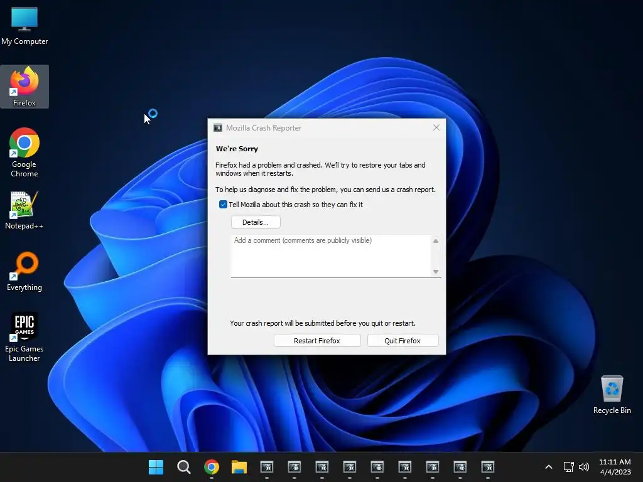The width and height of the screenshot is (643, 482).
Task: Restart Firefox from the crash reporter
Action: (317, 341)
